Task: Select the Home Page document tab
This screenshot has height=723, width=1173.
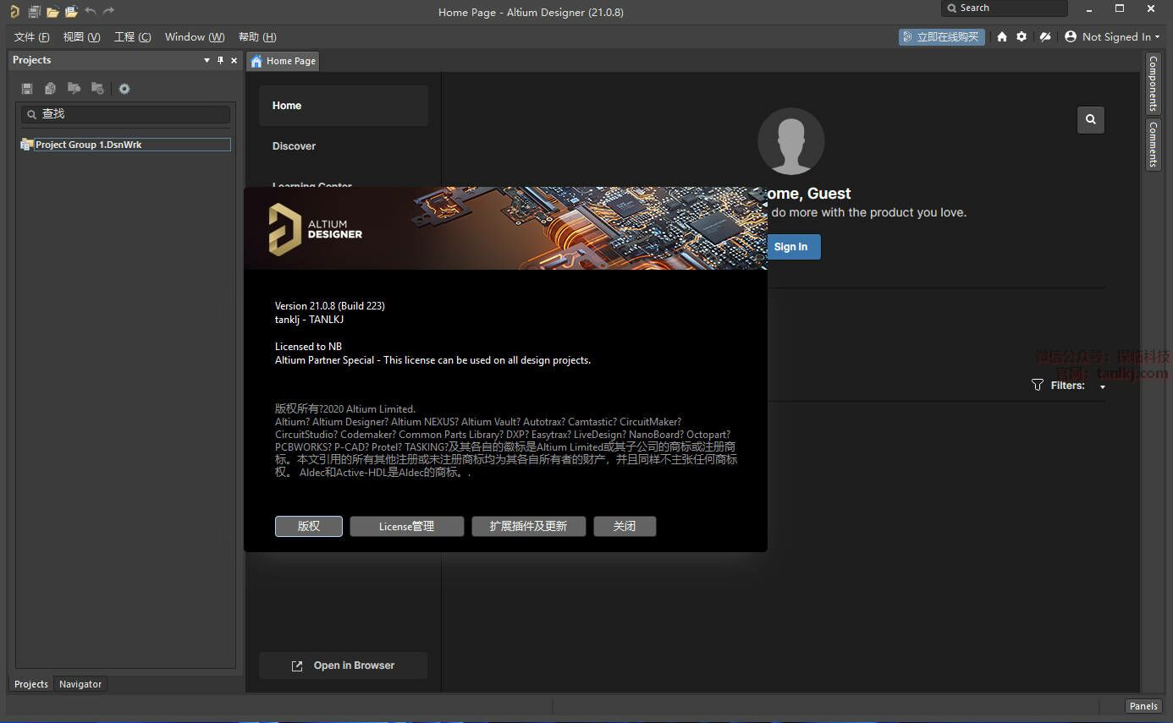Action: click(284, 61)
